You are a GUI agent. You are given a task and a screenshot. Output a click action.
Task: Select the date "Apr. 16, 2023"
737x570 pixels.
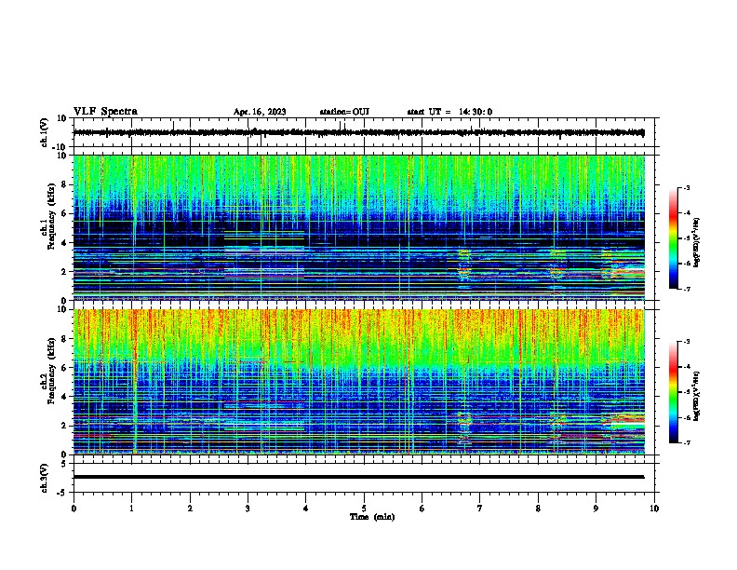pos(260,112)
